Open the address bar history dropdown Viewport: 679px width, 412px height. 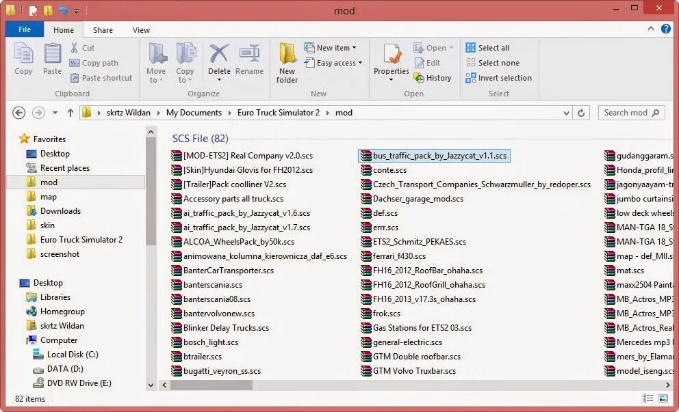566,113
